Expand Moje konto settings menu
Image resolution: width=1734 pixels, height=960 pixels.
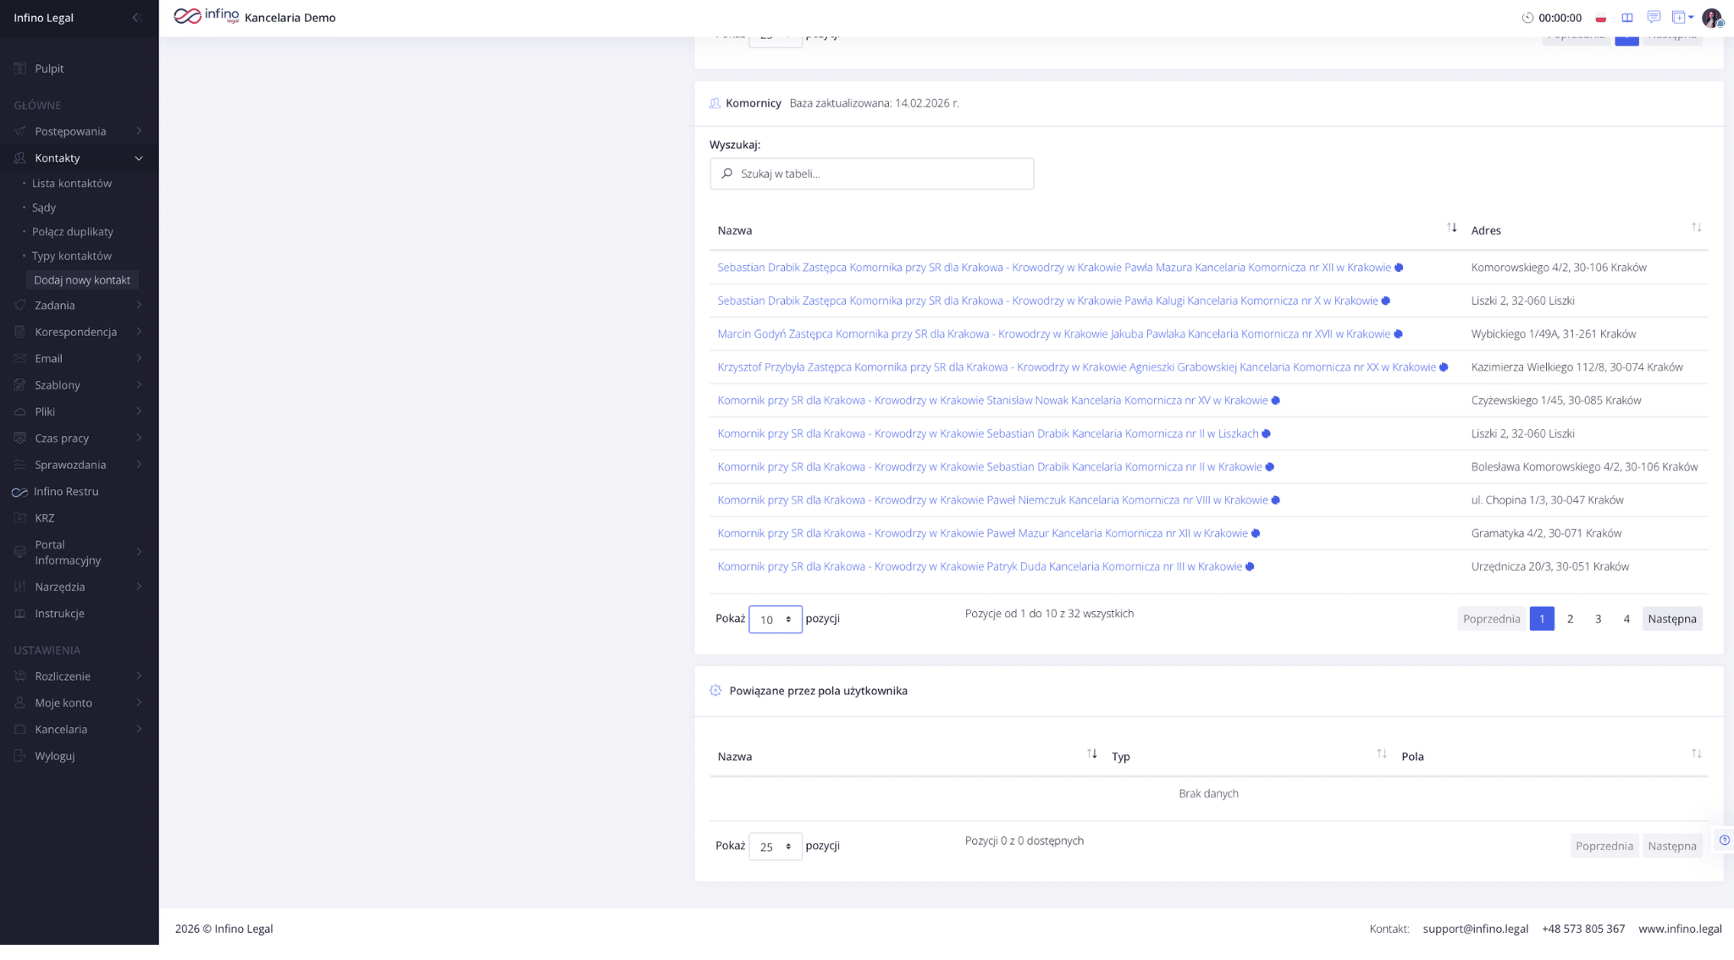tap(79, 703)
